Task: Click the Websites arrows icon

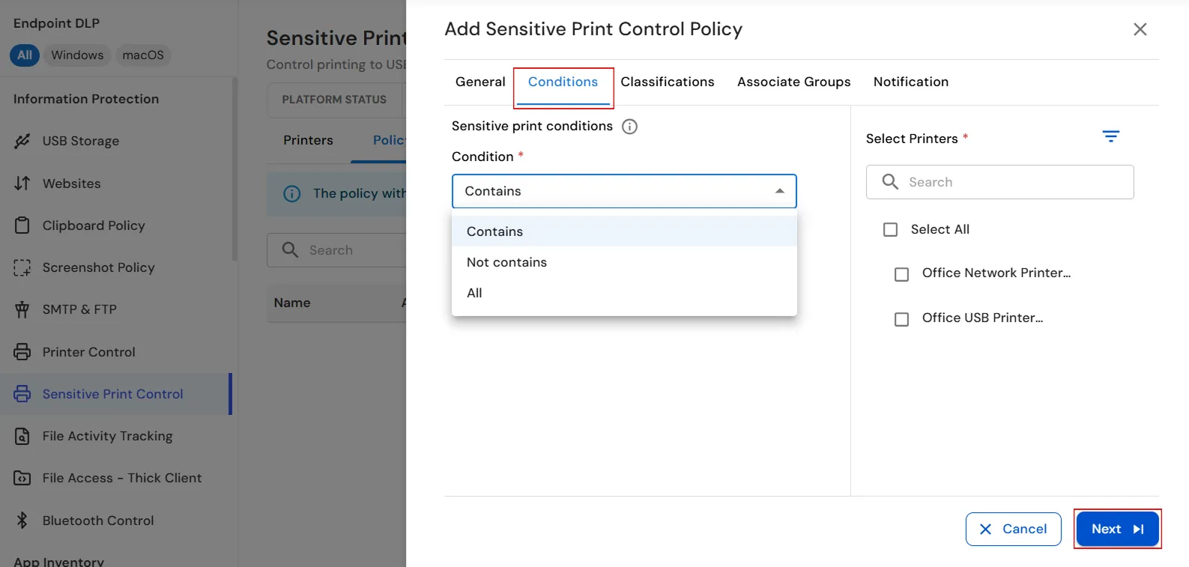Action: [22, 184]
